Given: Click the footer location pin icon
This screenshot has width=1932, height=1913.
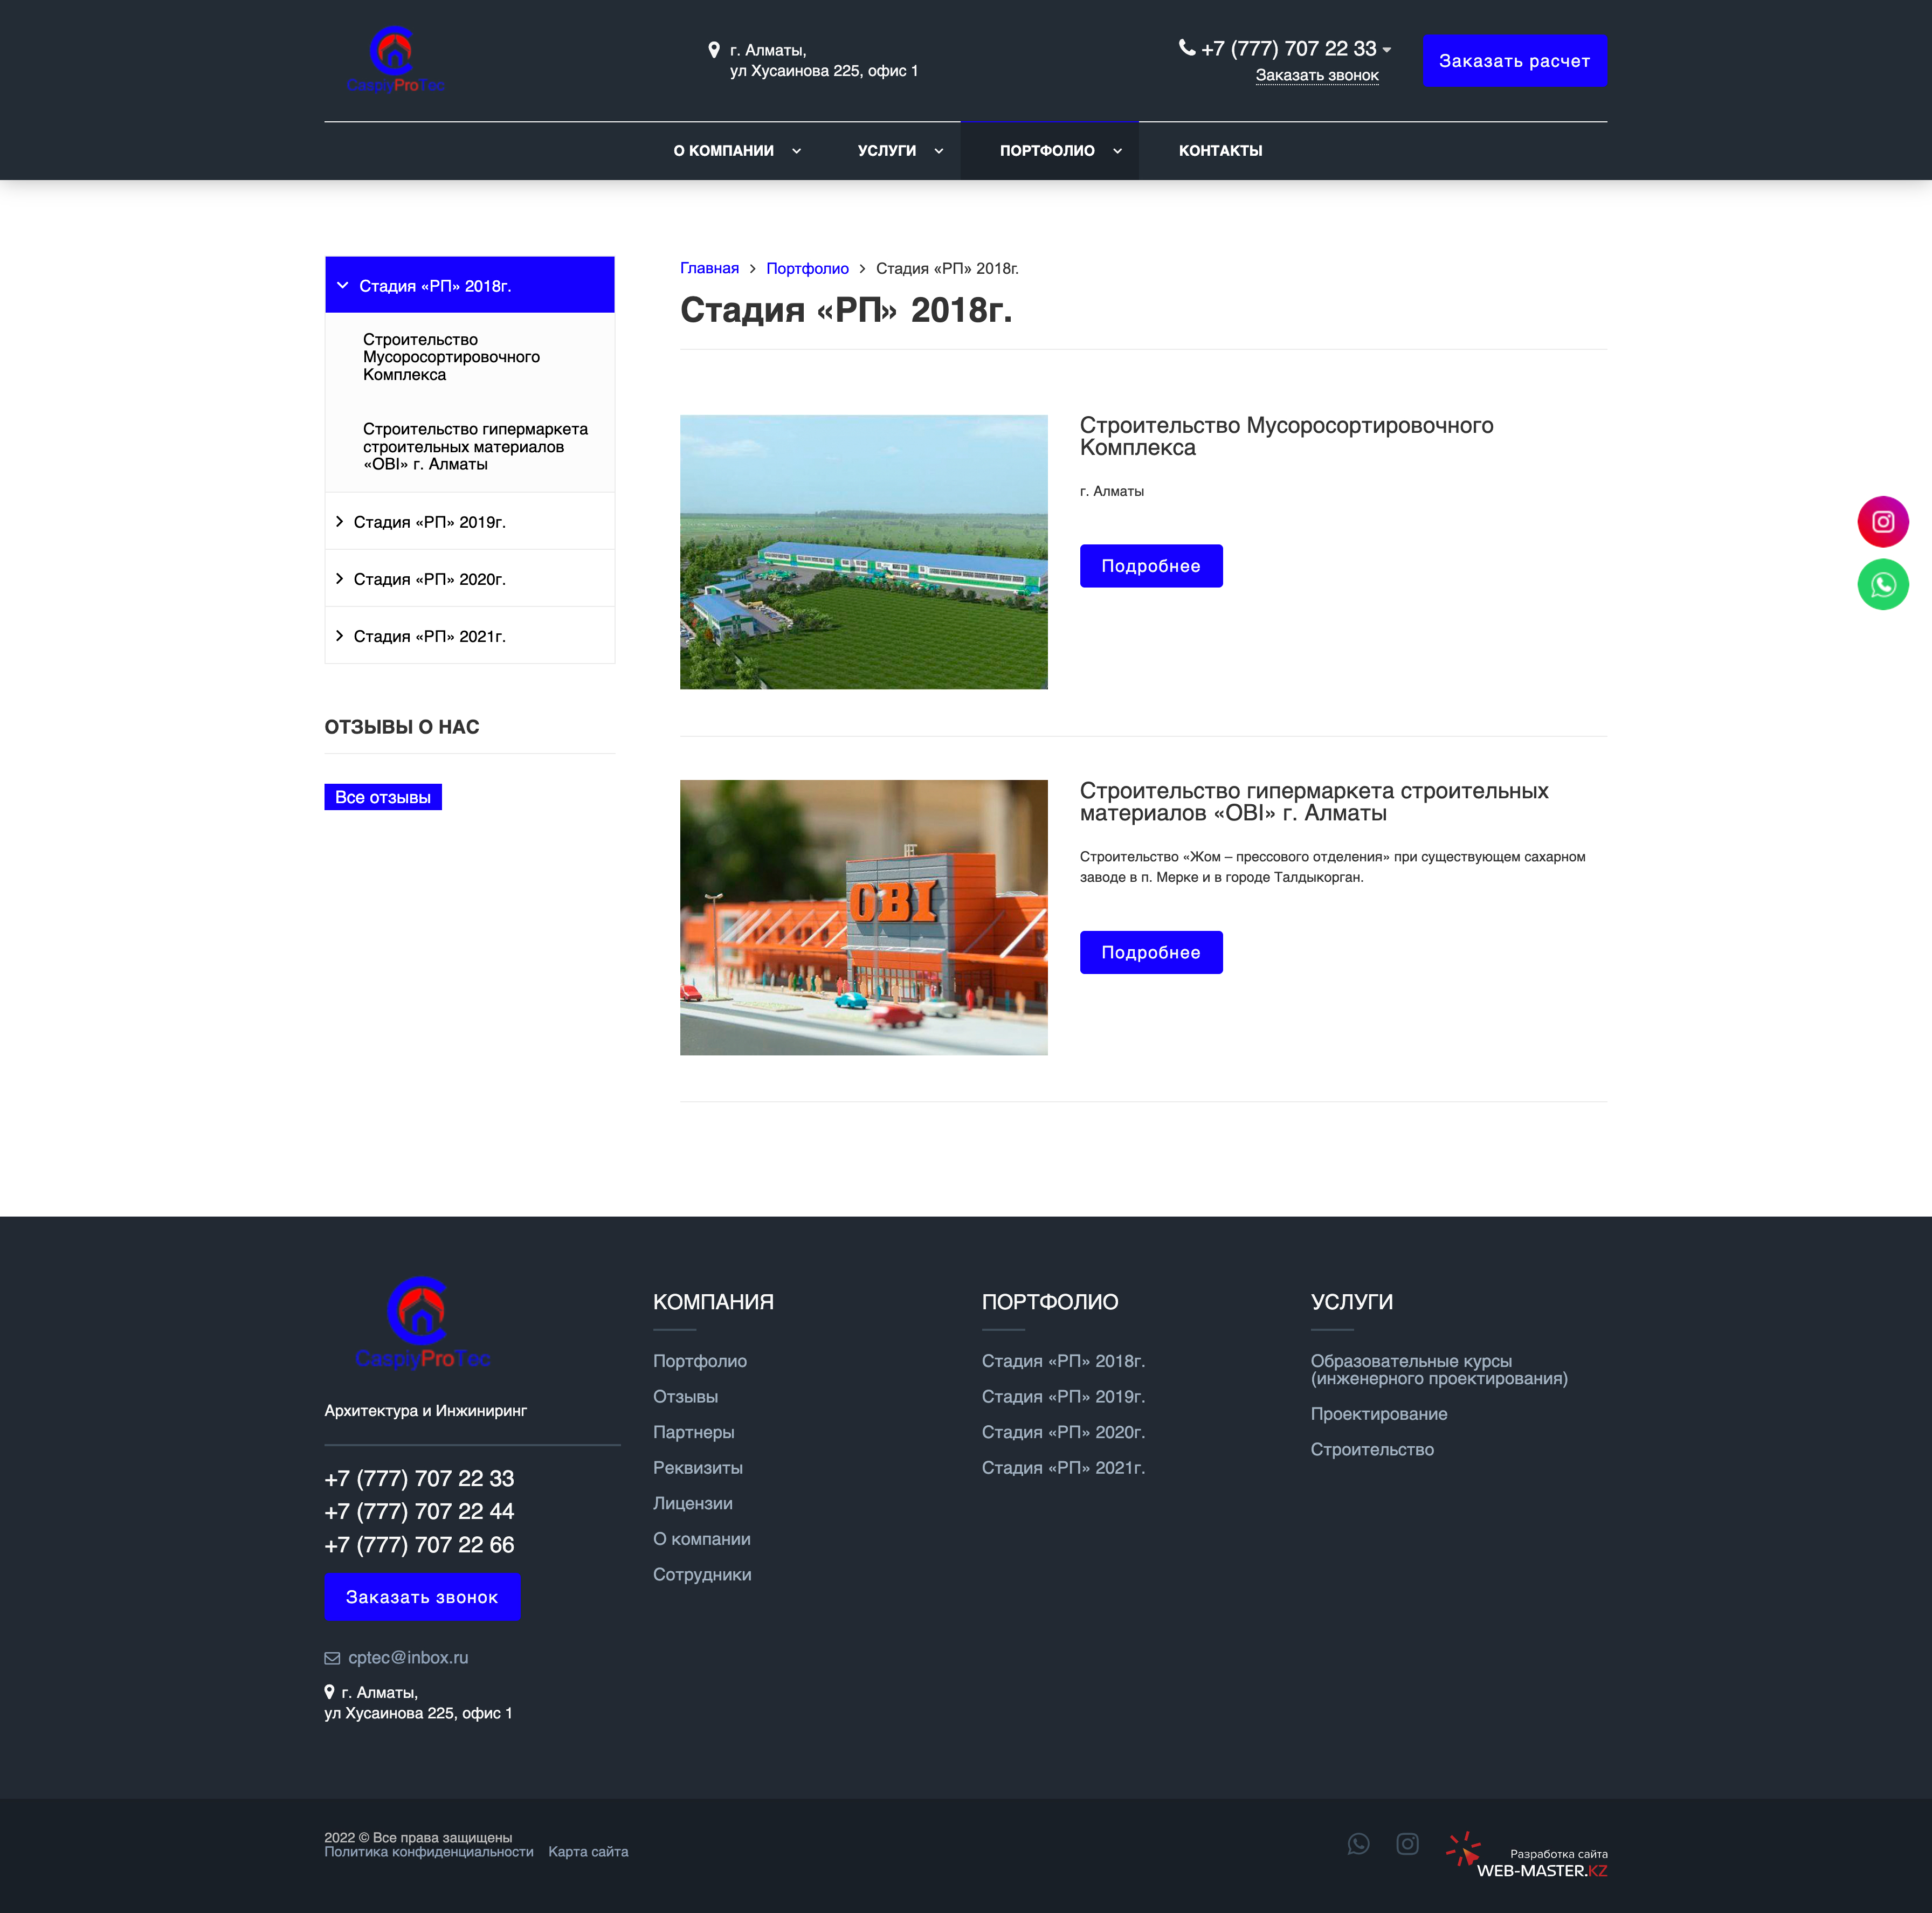Looking at the screenshot, I should click(329, 1692).
